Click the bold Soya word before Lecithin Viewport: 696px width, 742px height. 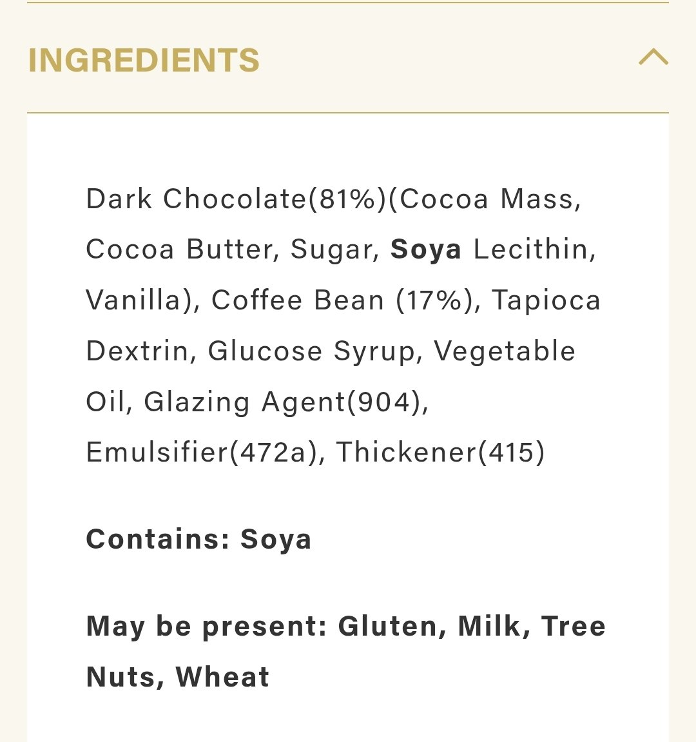coord(426,249)
